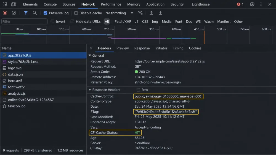Import HAR file upload icon
276x155 pixels.
coord(151,13)
